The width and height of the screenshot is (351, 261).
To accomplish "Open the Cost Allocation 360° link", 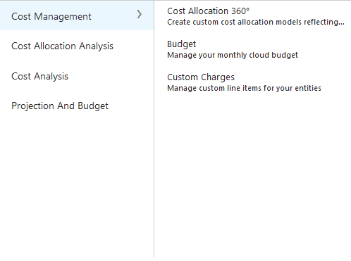I will (208, 11).
